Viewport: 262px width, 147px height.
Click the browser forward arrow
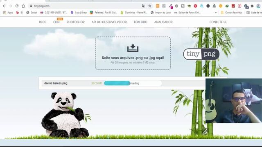coord(11,6)
